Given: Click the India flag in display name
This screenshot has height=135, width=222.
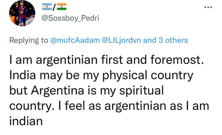Looking at the screenshot, I should click(x=62, y=7).
